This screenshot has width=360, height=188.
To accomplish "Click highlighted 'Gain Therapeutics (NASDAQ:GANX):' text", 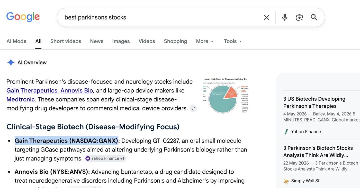I will tap(67, 141).
